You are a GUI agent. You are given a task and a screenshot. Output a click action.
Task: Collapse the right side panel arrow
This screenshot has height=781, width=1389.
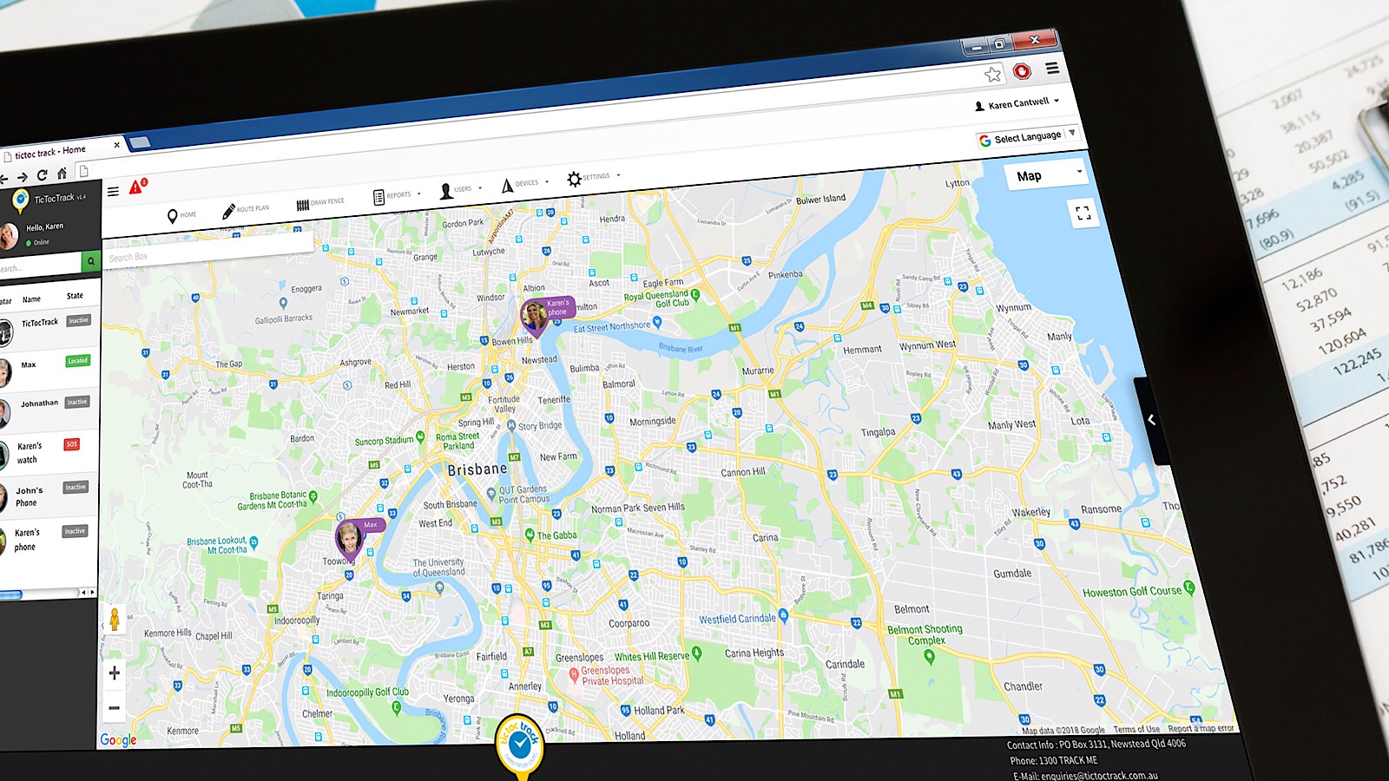pos(1150,420)
